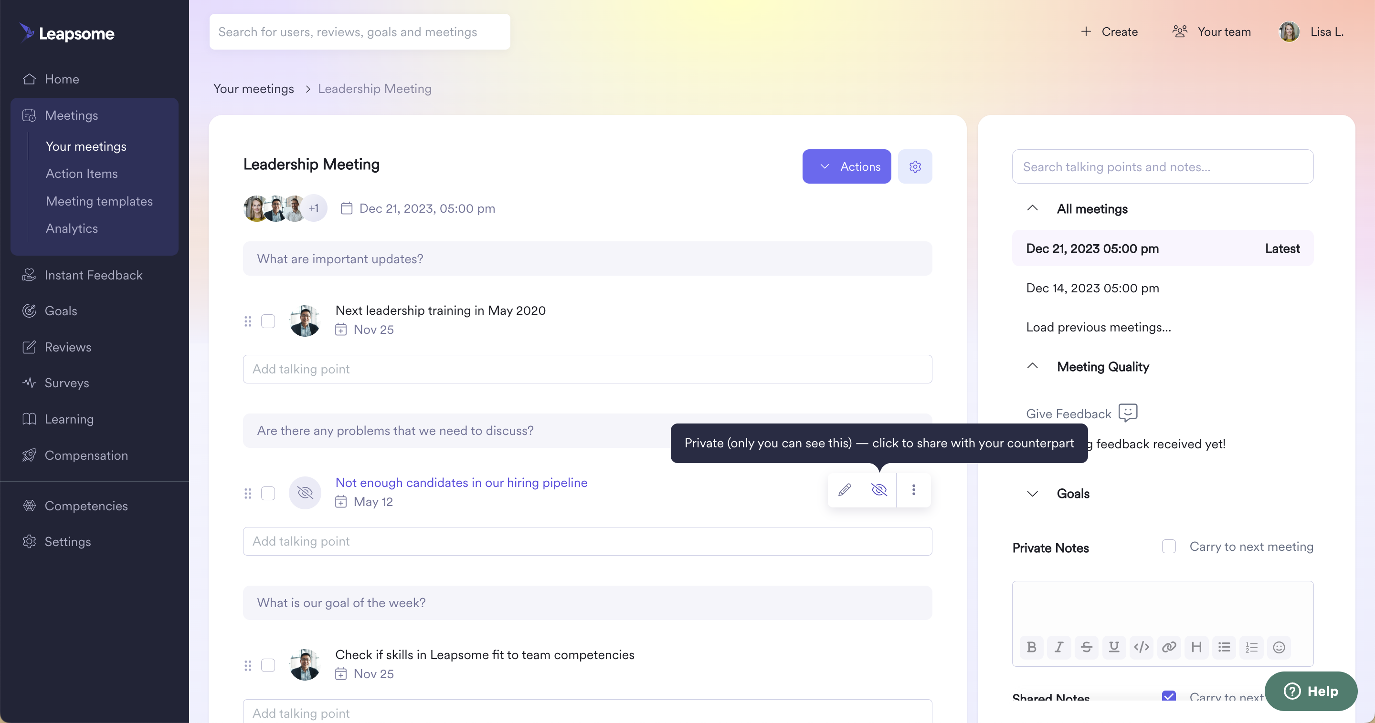Screen dimensions: 1375x723
Task: Expand the Goals section in right panel
Action: (1032, 494)
